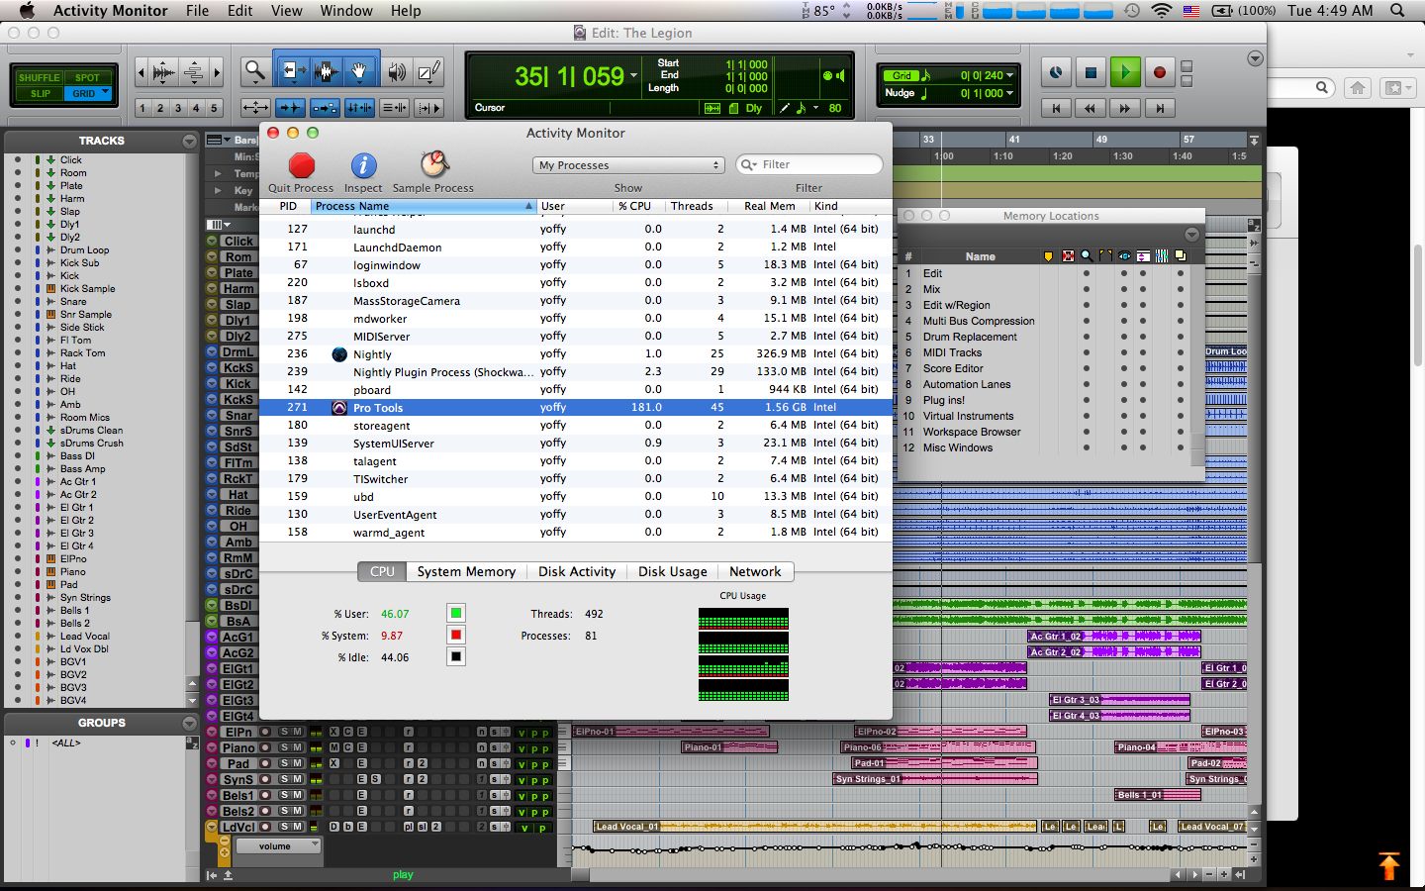This screenshot has width=1425, height=891.
Task: Switch to the System Memory tab
Action: tap(466, 571)
